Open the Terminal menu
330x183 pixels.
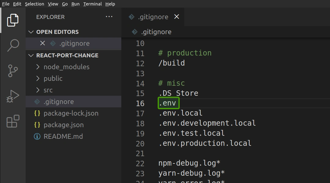pos(92,4)
